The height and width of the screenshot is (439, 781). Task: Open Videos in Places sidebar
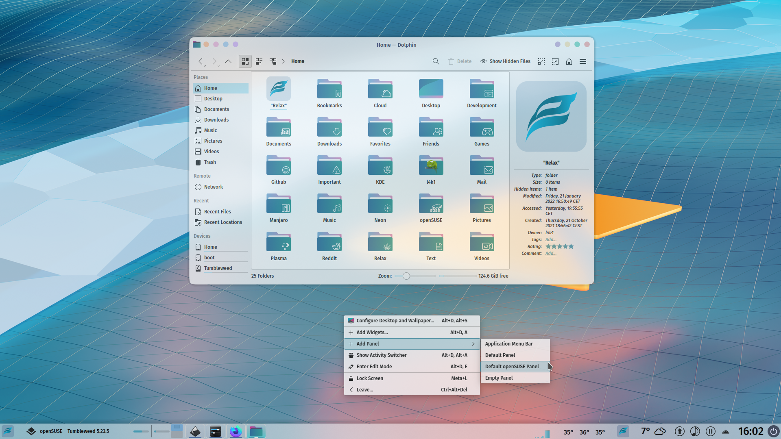click(x=220, y=152)
